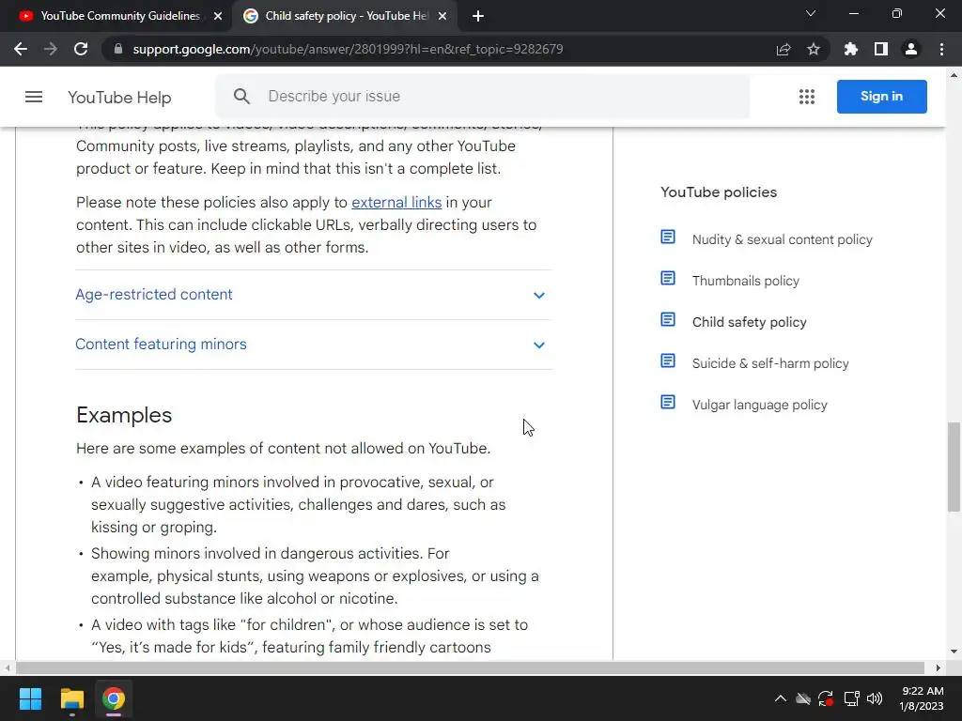Sign in to YouTube Help
Viewport: 962px width, 721px height.
[x=881, y=97]
